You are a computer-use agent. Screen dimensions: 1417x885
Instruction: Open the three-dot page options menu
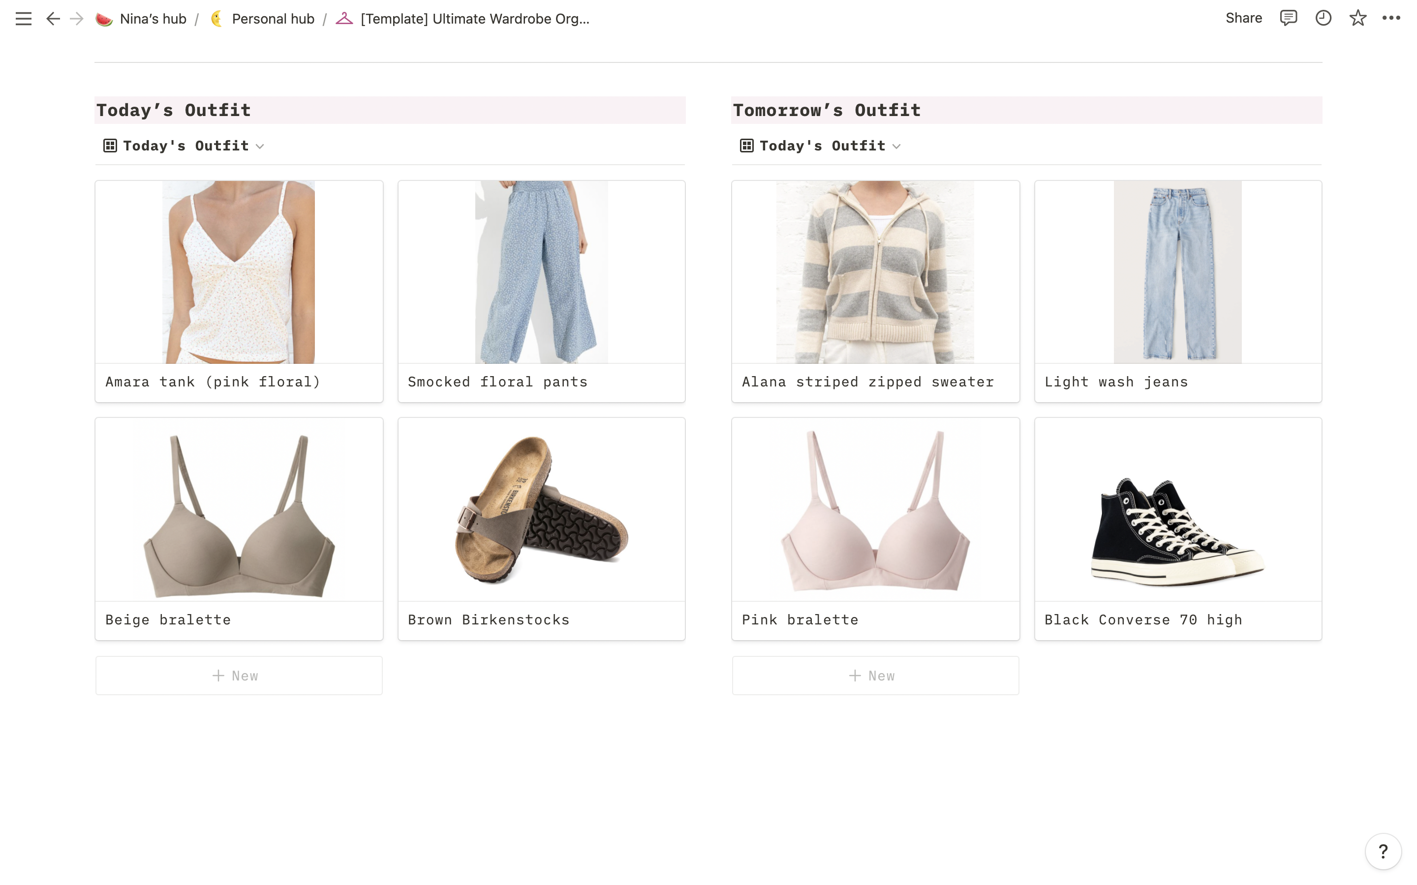coord(1391,18)
